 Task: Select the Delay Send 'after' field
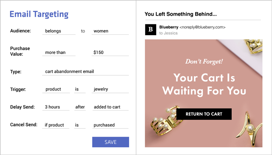(80, 107)
